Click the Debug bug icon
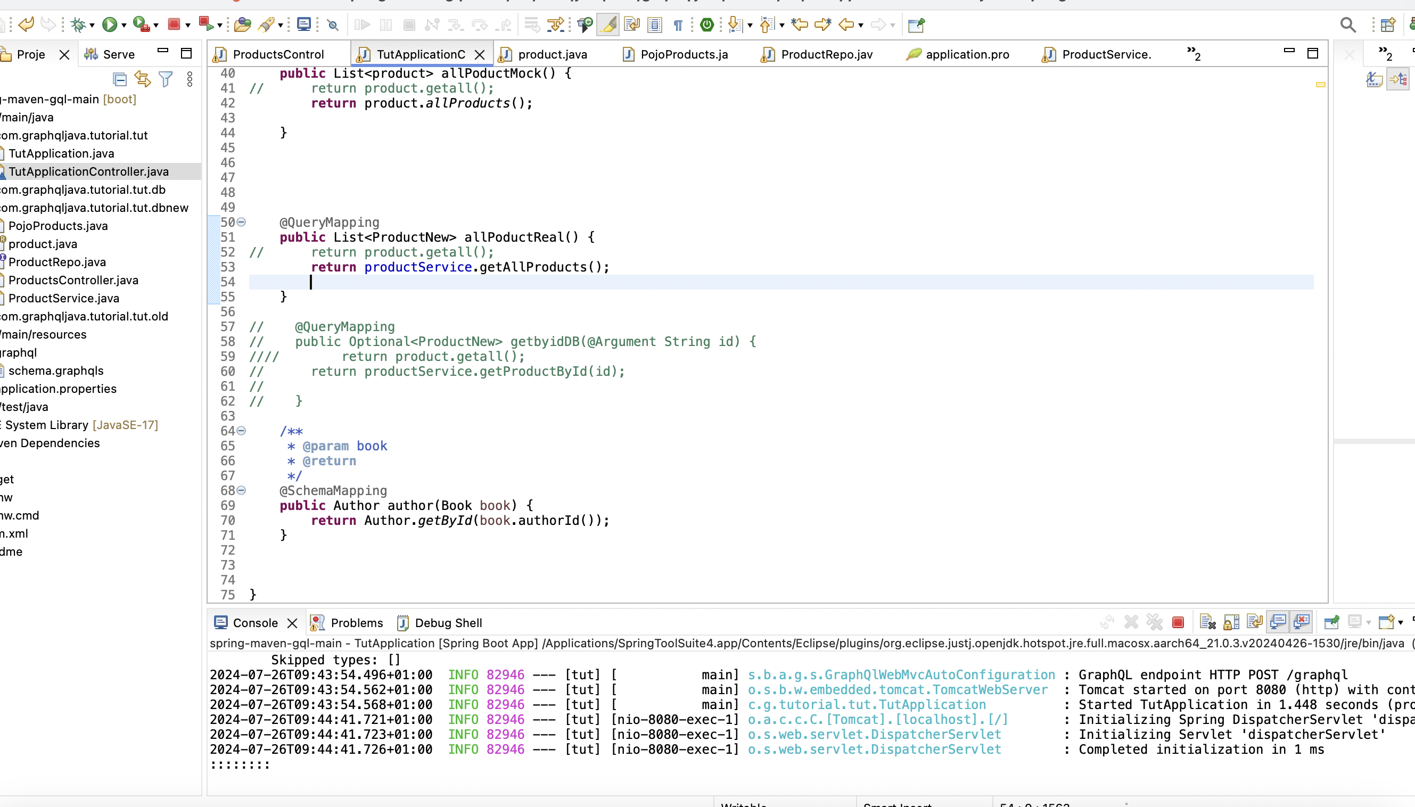 (x=78, y=25)
